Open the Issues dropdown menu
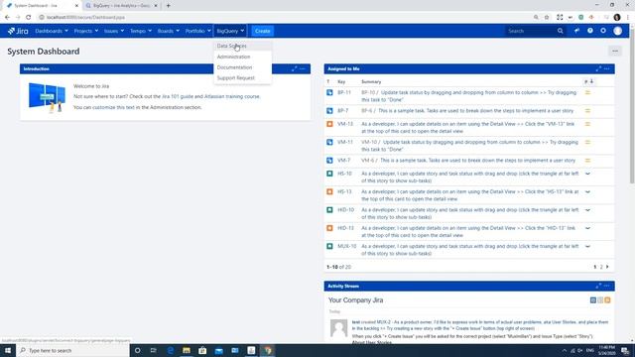635x357 pixels. [x=114, y=31]
